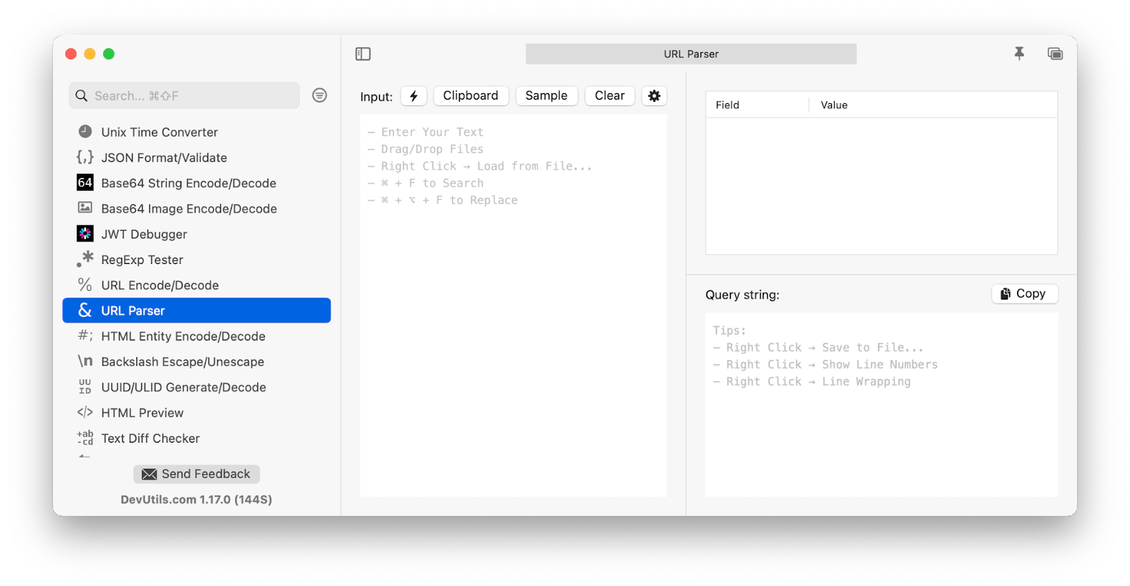This screenshot has width=1130, height=586.
Task: Close the window with red button
Action: (71, 54)
